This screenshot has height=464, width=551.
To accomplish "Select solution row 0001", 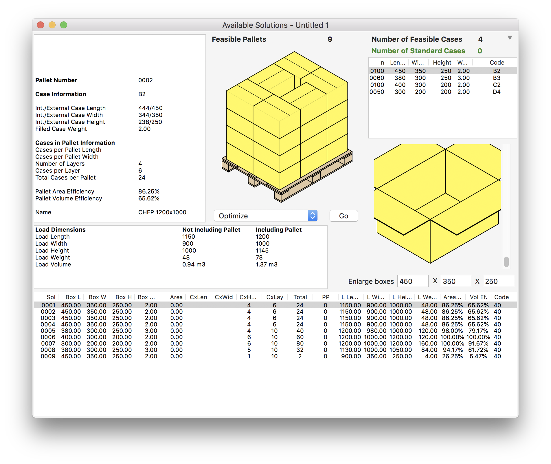I will (275, 305).
